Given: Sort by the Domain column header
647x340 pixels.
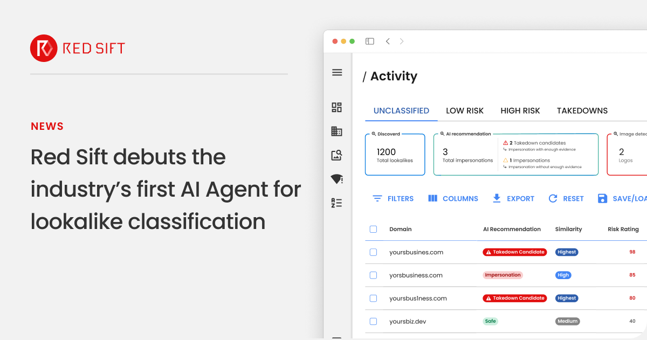Looking at the screenshot, I should tap(401, 229).
